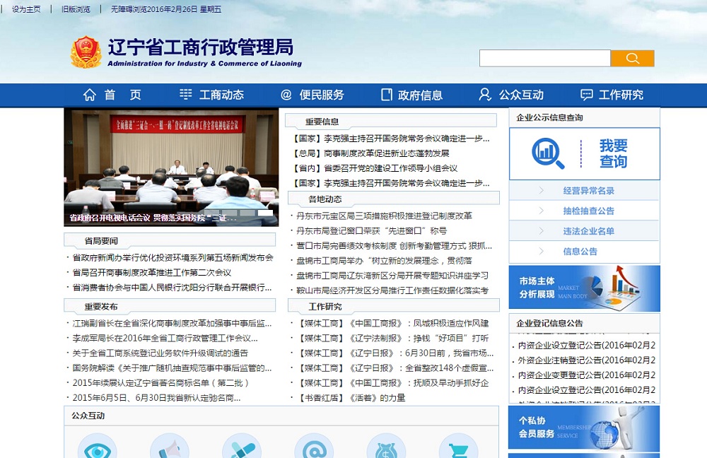This screenshot has height=458, width=707.
Task: Expand the chevron next to 经营异常名录
Action: (x=542, y=190)
